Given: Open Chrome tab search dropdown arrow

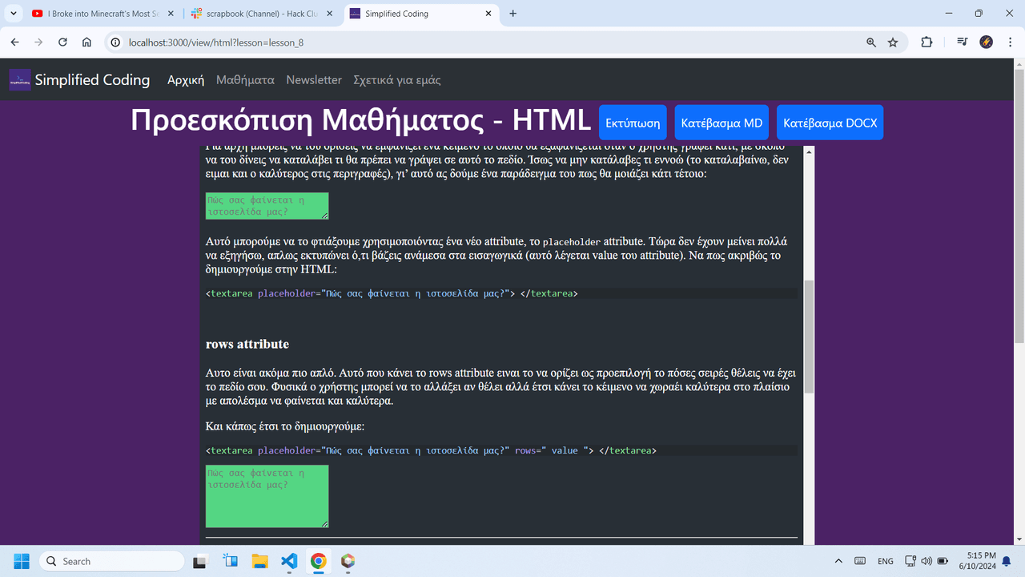Looking at the screenshot, I should (14, 14).
